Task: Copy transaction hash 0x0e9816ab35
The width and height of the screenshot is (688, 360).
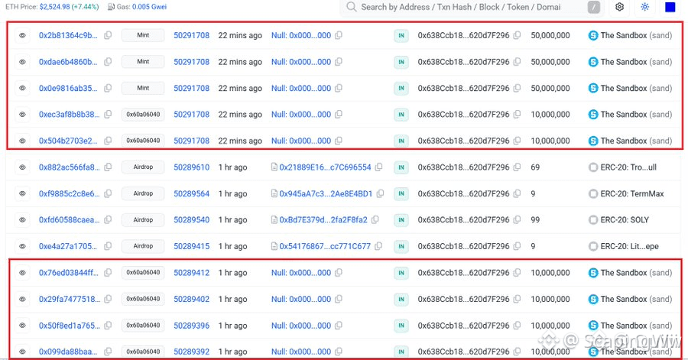Action: coord(108,88)
